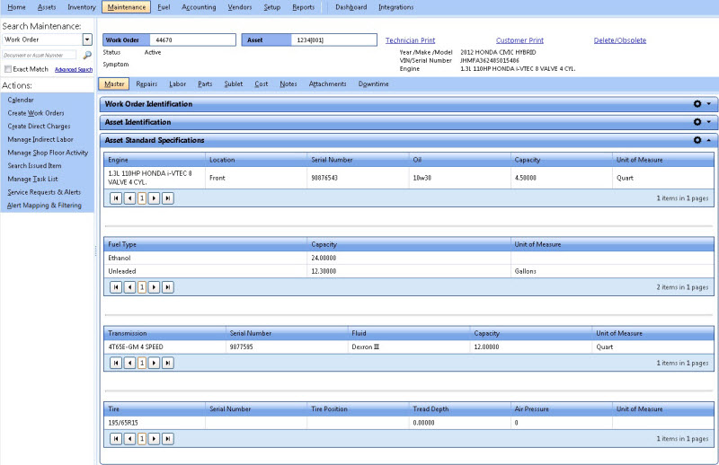Open Work Order Identification gear settings

coord(697,104)
